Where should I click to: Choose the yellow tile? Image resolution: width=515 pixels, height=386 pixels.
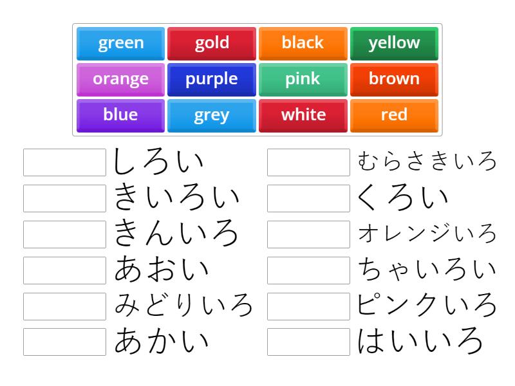pos(394,43)
